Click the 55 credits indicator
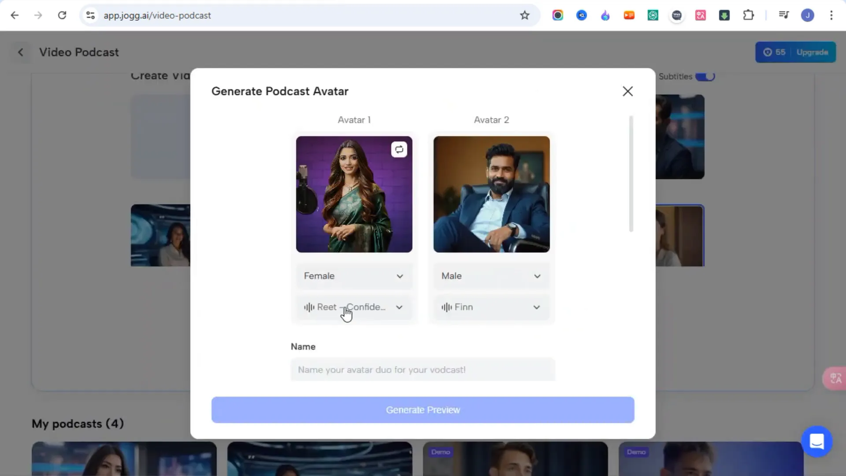 [x=775, y=52]
